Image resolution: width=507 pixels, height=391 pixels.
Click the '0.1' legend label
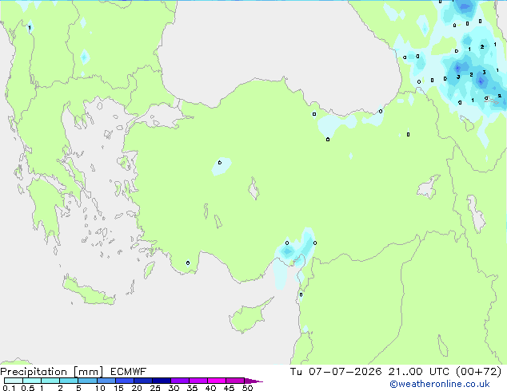point(9,388)
